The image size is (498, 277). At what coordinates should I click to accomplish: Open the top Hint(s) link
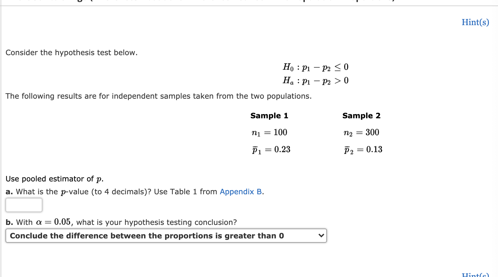click(x=475, y=22)
